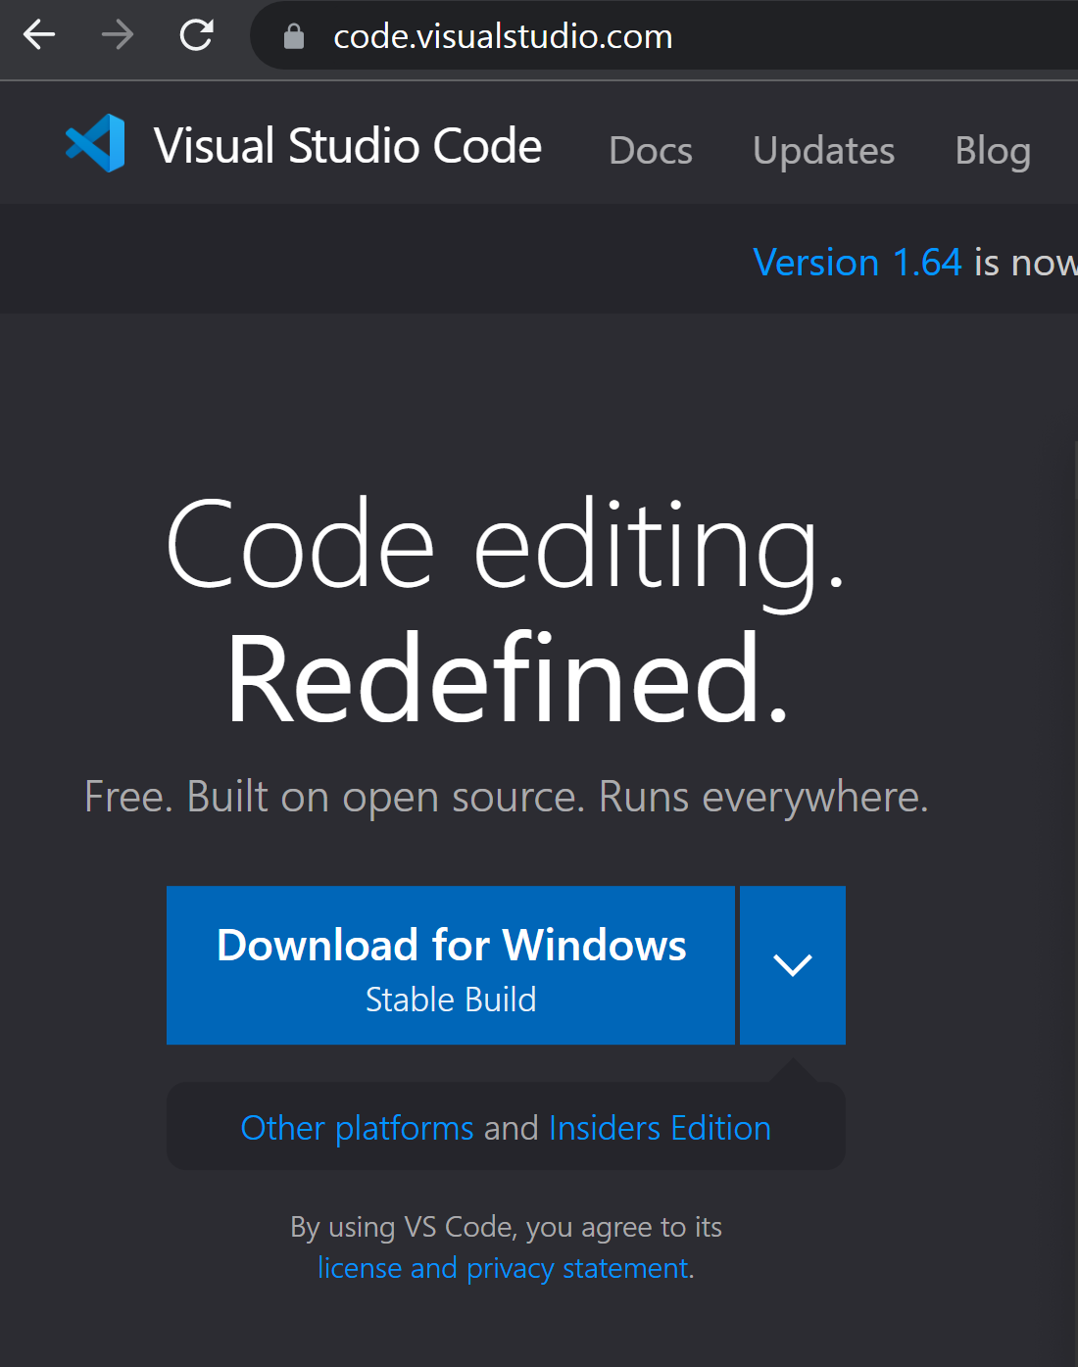
Task: Open the Other platforms link
Action: pos(358,1128)
